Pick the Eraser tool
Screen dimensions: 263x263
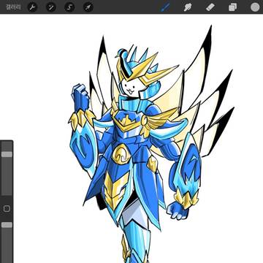coord(210,7)
